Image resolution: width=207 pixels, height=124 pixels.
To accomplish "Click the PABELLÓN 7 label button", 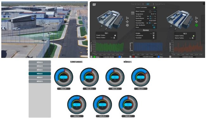I will click(128, 116).
